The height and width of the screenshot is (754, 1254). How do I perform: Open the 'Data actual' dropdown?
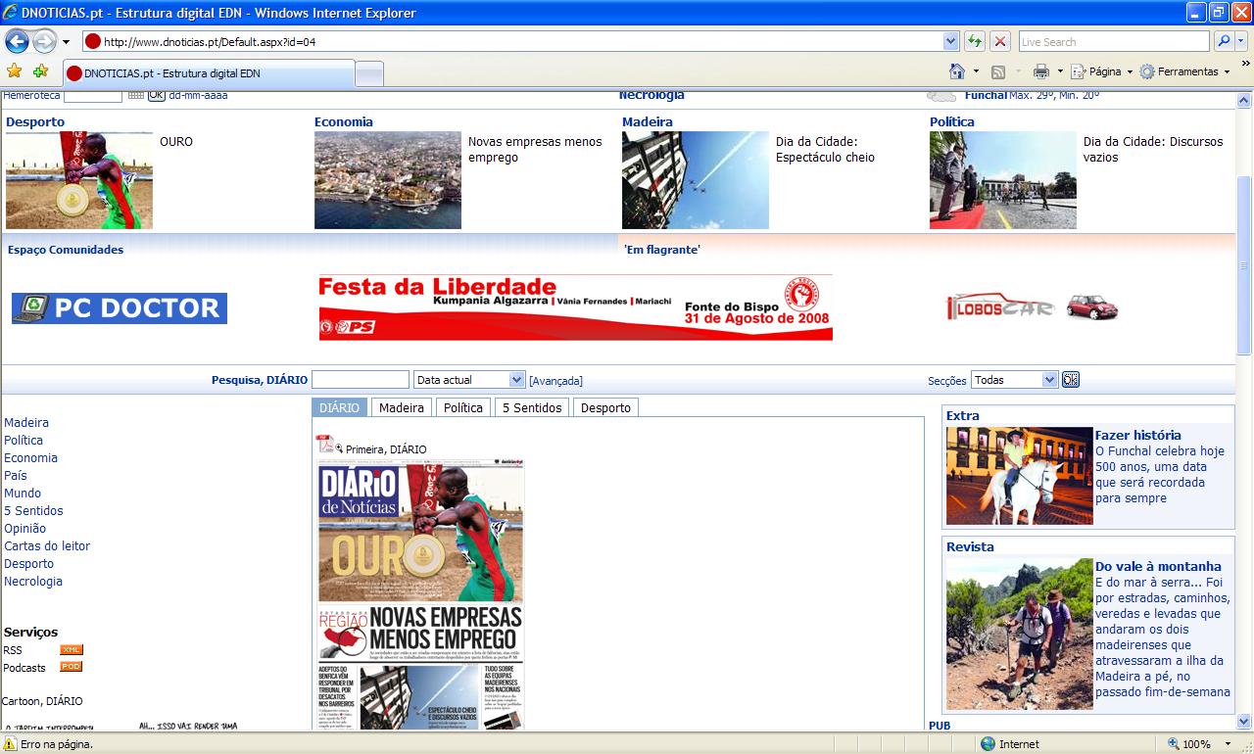pyautogui.click(x=469, y=380)
